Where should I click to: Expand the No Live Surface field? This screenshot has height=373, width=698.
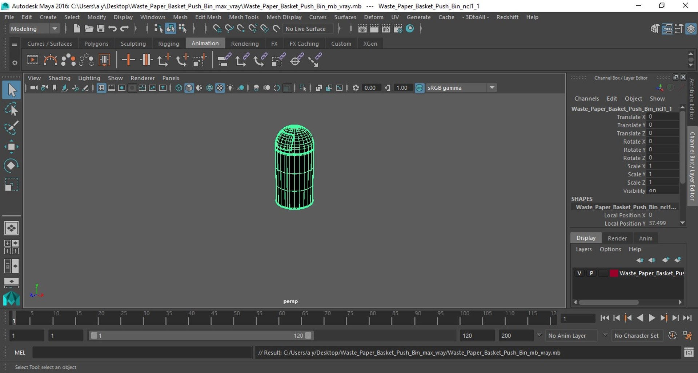coord(308,29)
